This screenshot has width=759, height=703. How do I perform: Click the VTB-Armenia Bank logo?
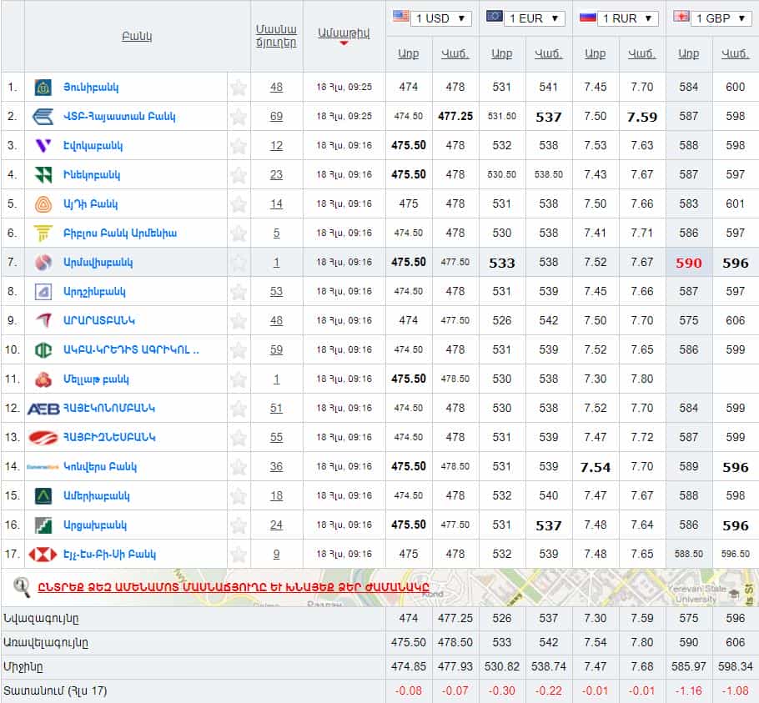(x=43, y=117)
